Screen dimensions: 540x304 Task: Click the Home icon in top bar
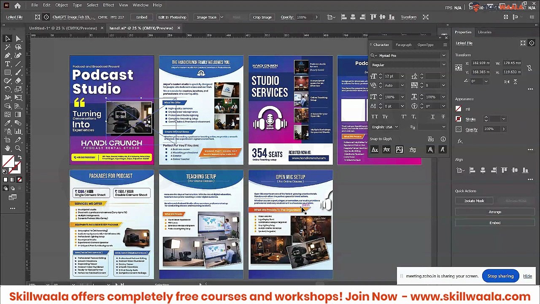pyautogui.click(x=17, y=5)
